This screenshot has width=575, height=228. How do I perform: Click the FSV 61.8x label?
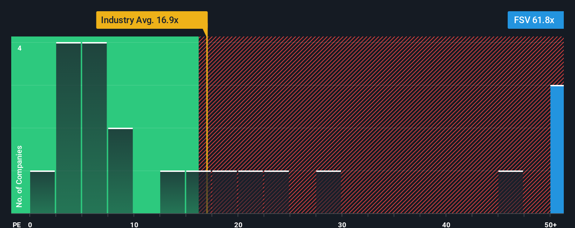(x=535, y=20)
